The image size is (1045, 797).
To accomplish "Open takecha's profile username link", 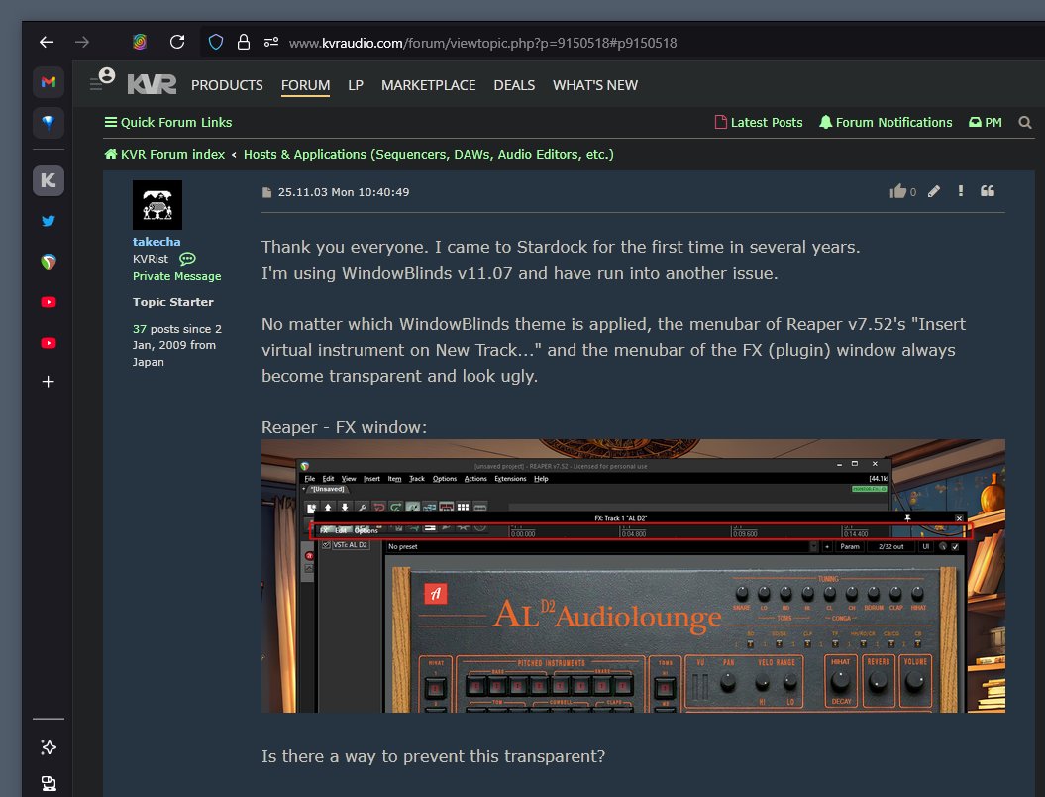I will 157,242.
